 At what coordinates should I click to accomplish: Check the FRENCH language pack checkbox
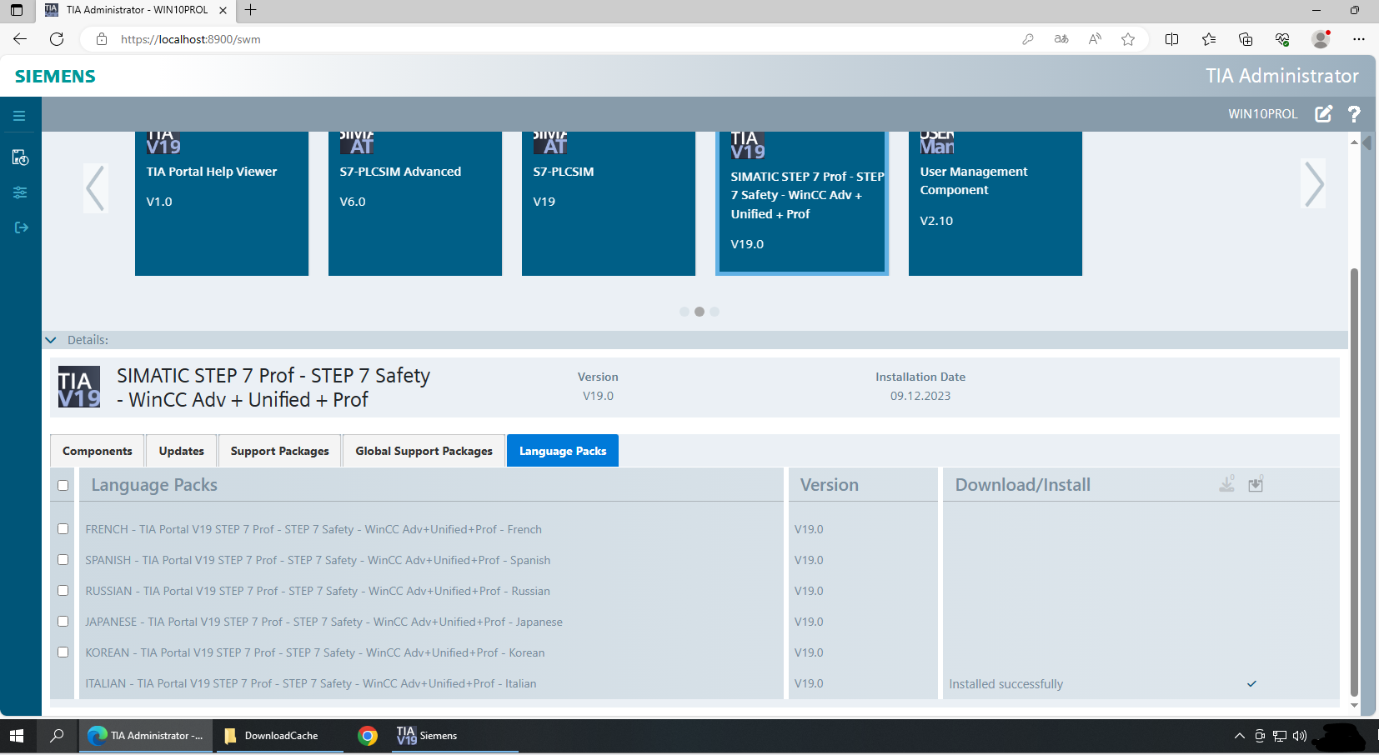click(x=63, y=528)
